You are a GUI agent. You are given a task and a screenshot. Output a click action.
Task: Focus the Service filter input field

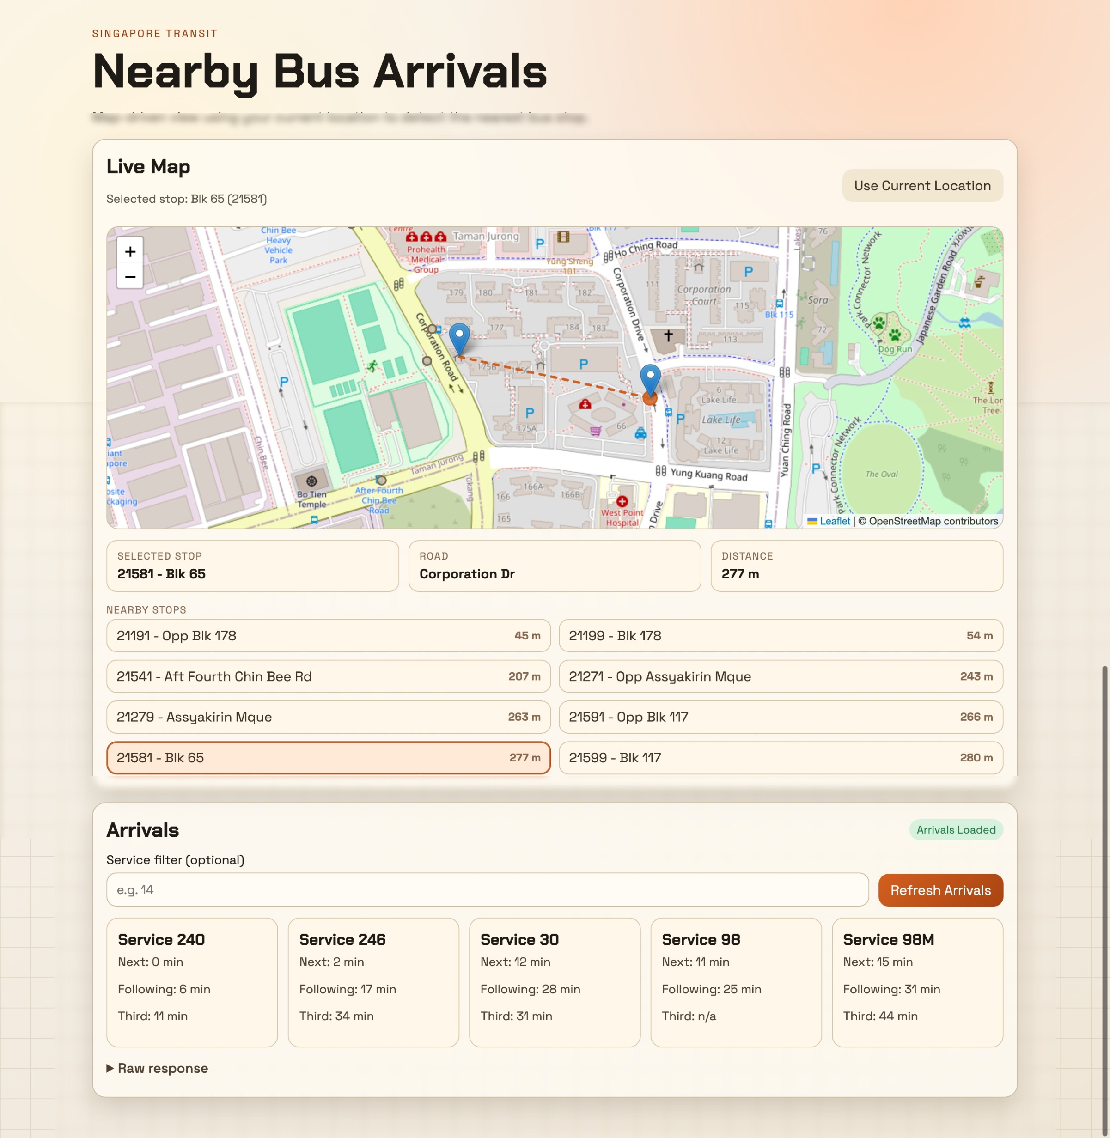pyautogui.click(x=488, y=889)
